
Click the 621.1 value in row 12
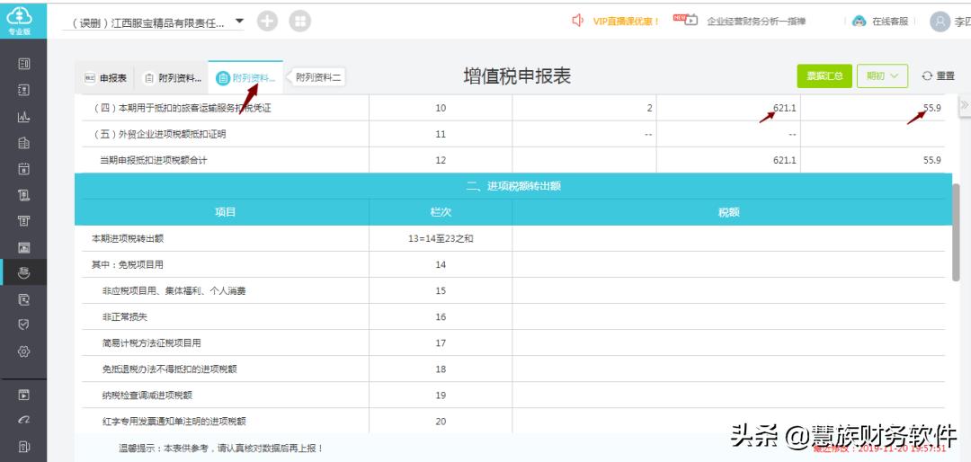[784, 160]
